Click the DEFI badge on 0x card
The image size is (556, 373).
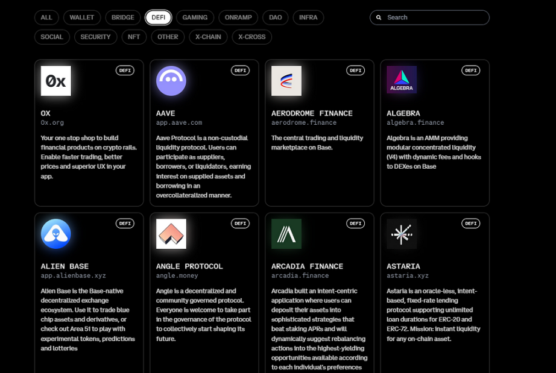[x=125, y=71]
